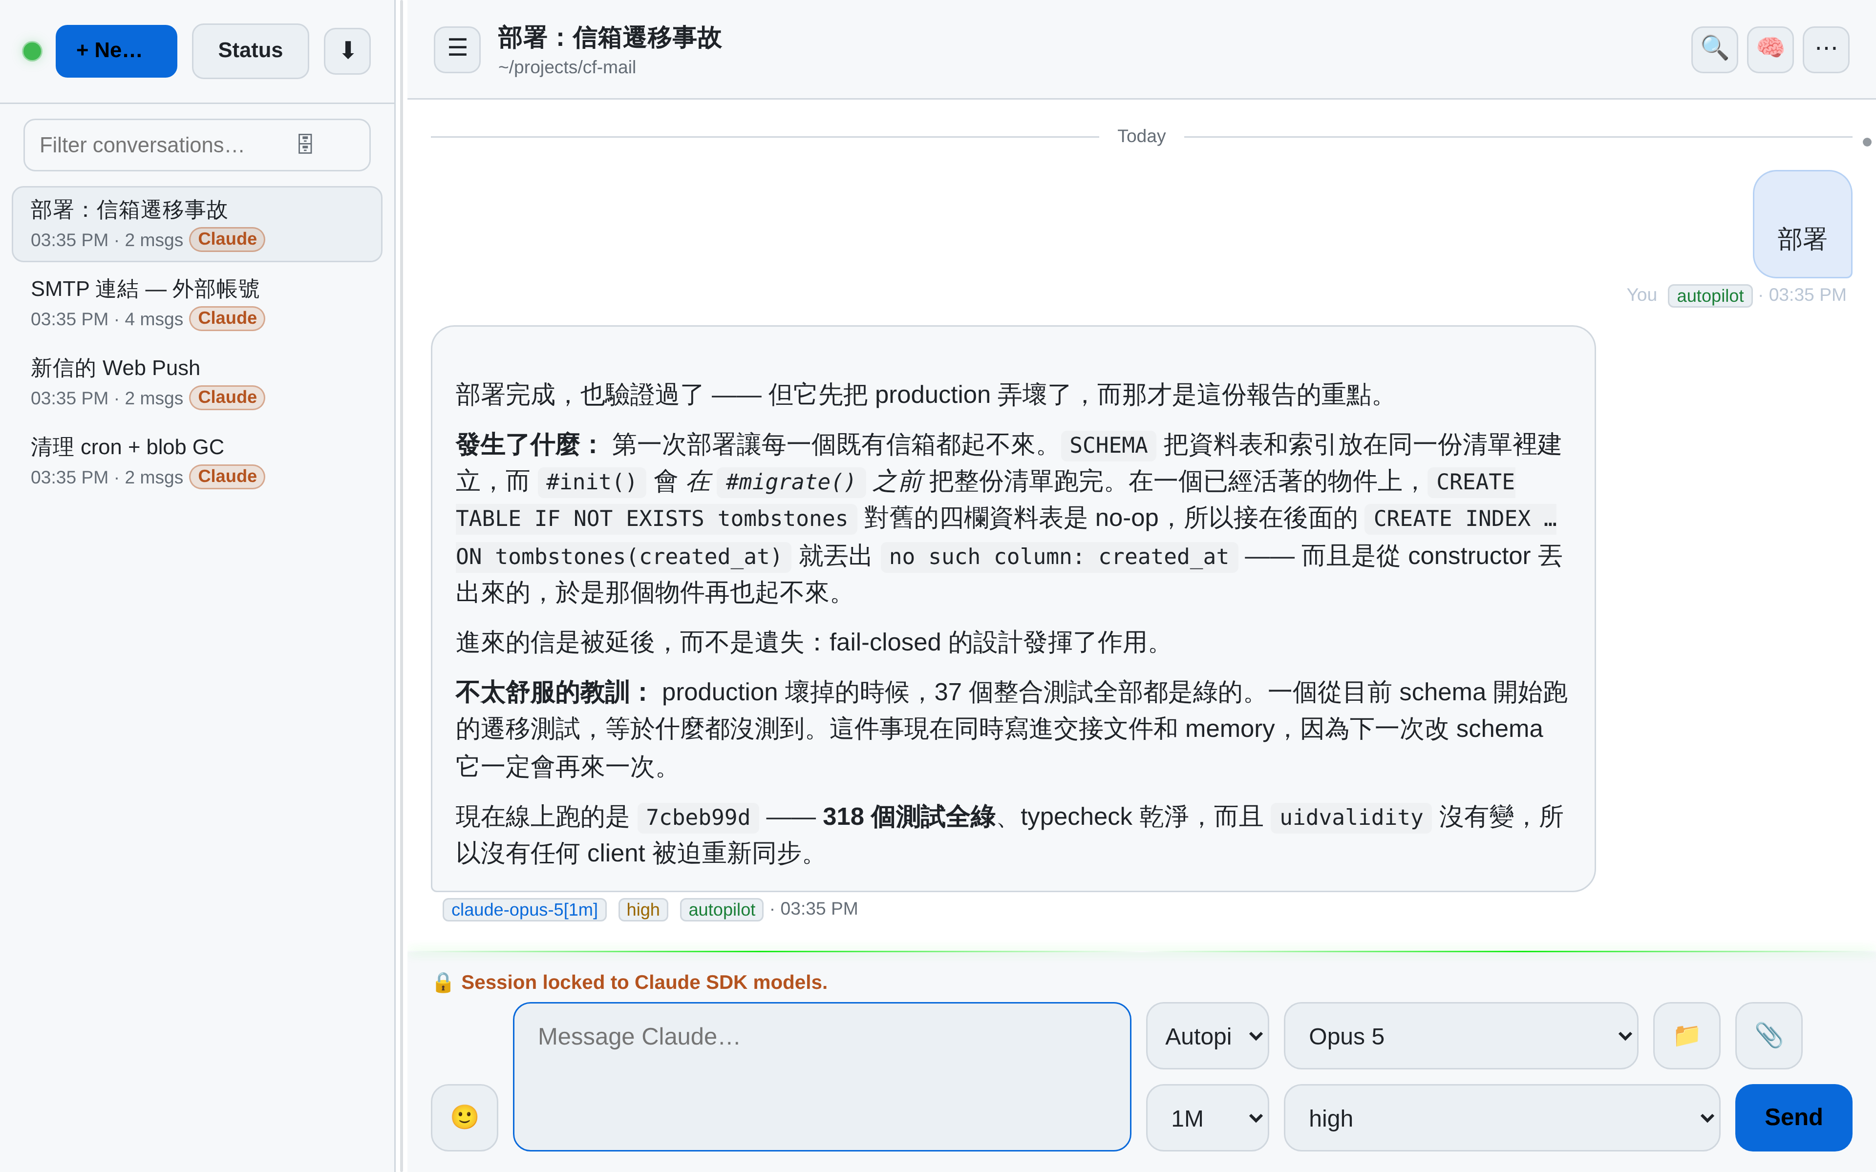Click the autopilot tag below assistant reply
The height and width of the screenshot is (1172, 1876).
721,909
